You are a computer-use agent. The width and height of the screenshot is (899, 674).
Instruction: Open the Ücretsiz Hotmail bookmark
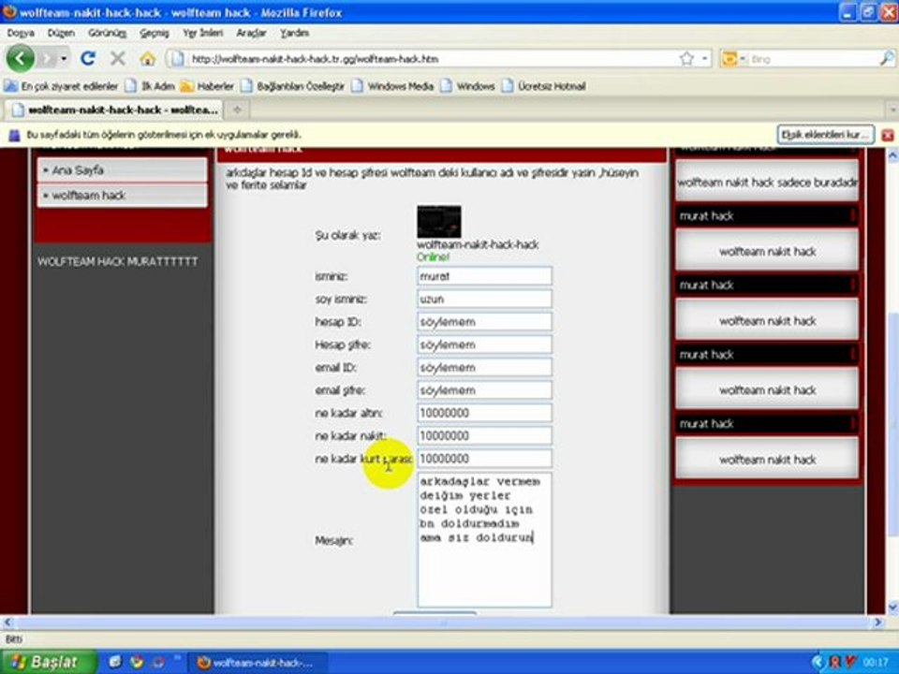tap(544, 86)
